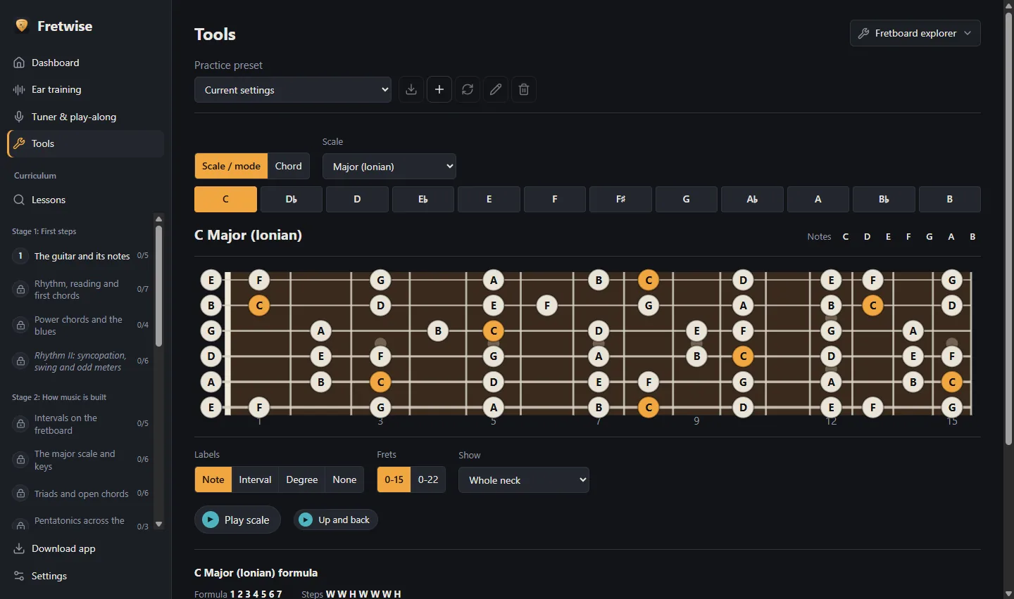Click locked Power chords and the blues lesson
Viewport: 1014px width, 599px height.
pos(80,325)
